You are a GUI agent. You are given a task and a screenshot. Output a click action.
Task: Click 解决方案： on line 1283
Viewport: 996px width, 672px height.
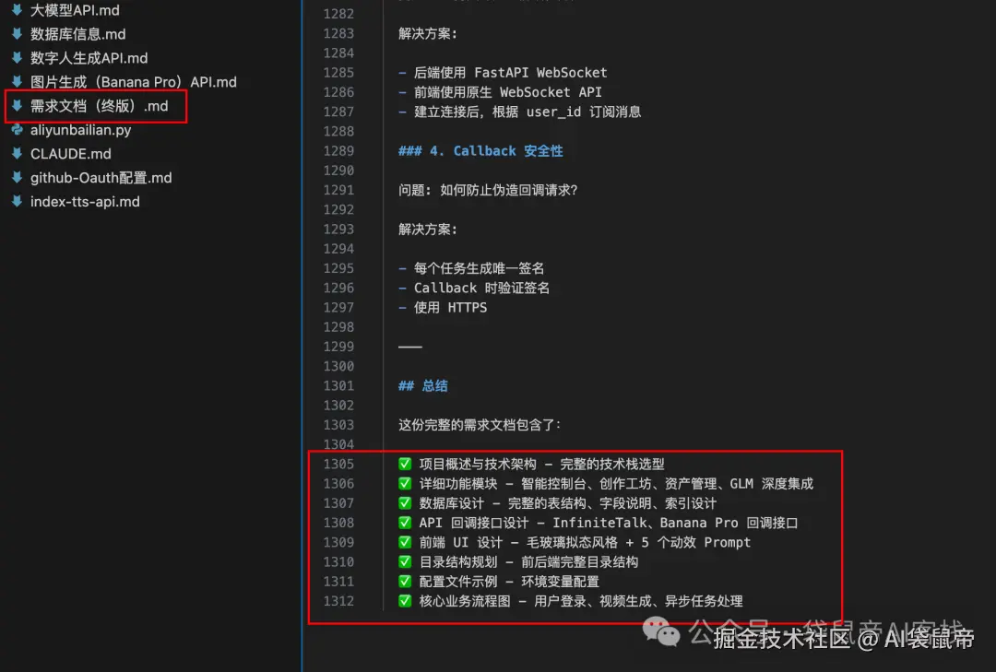(x=428, y=34)
